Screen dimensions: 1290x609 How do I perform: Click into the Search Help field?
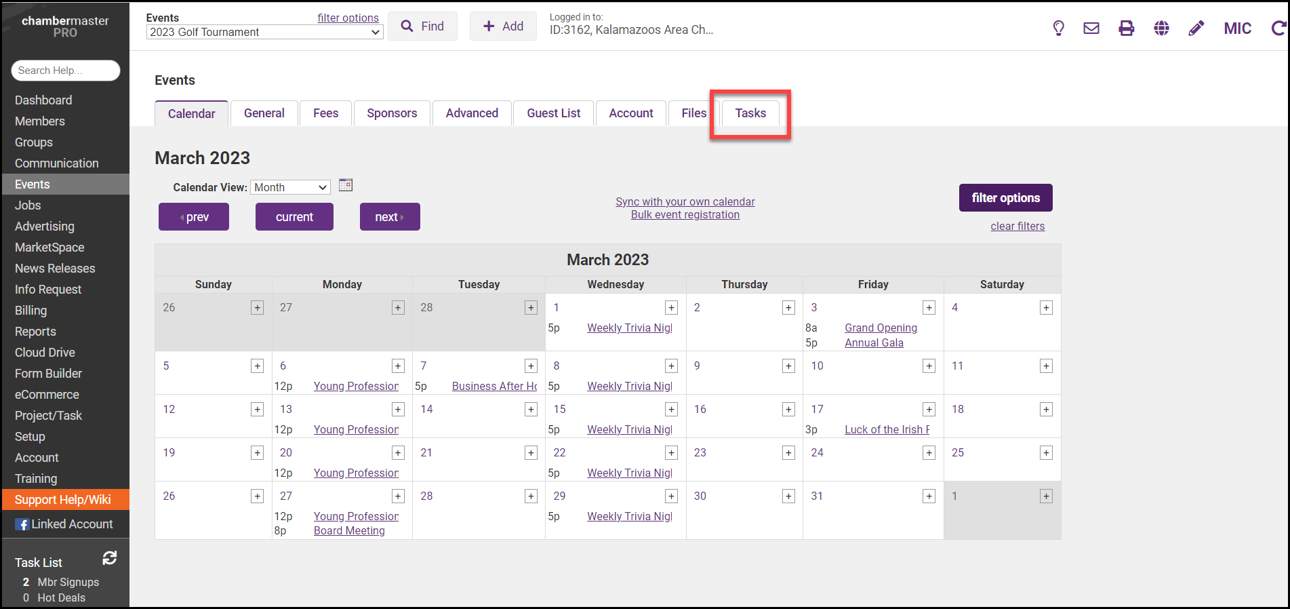point(66,71)
